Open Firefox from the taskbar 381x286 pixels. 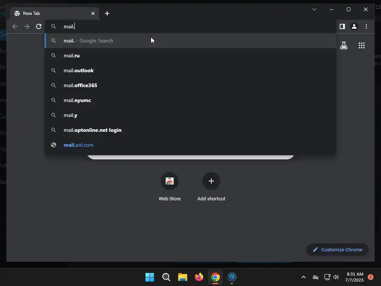coord(199,277)
